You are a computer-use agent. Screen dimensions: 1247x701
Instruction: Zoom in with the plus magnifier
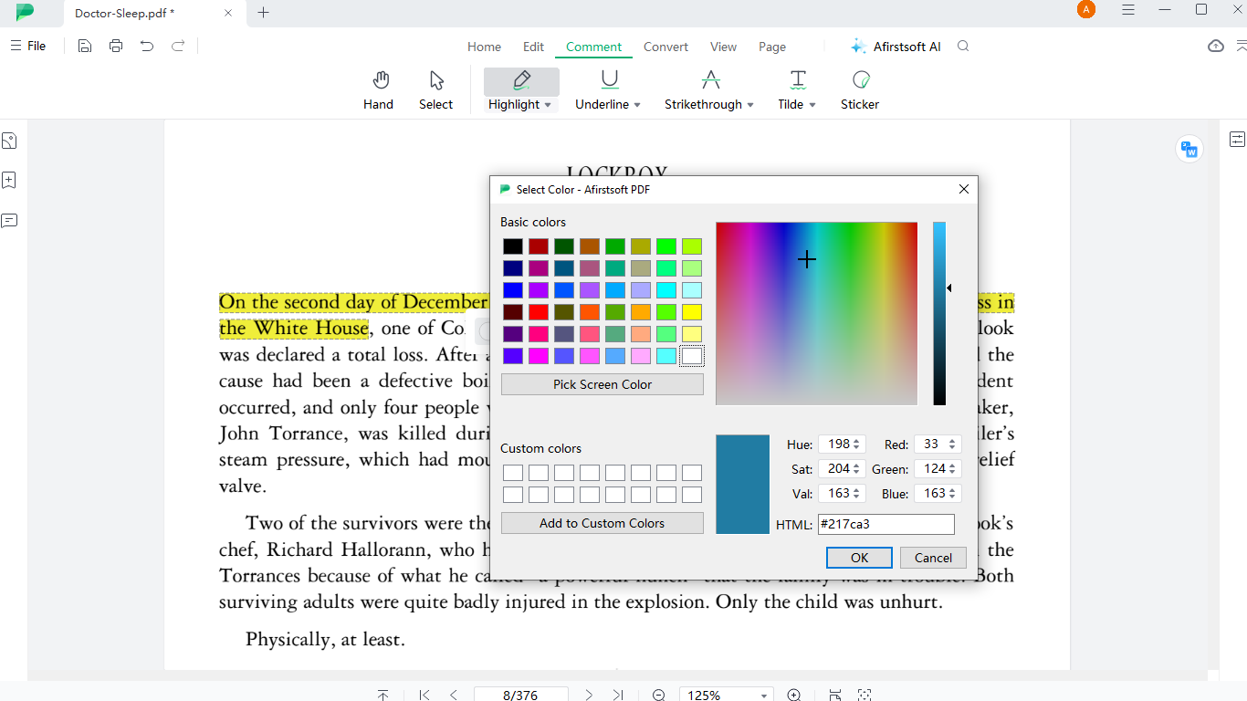click(794, 695)
